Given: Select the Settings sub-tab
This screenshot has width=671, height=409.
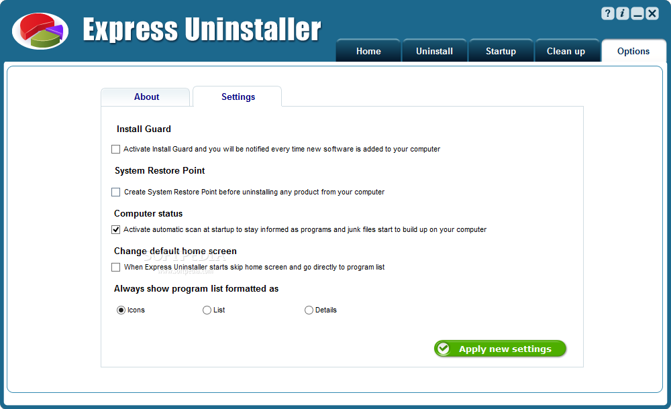Looking at the screenshot, I should (x=238, y=97).
